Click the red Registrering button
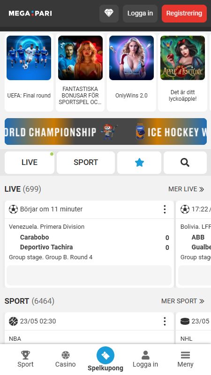This screenshot has width=211, height=375. click(x=184, y=14)
